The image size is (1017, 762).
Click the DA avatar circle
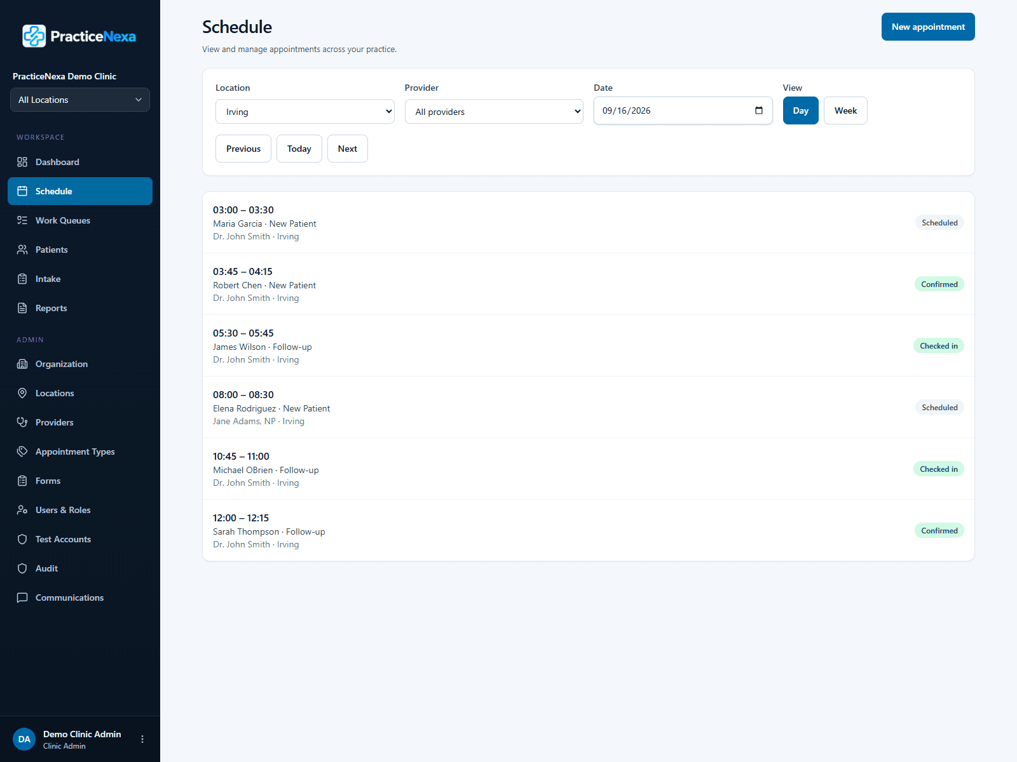click(x=24, y=739)
